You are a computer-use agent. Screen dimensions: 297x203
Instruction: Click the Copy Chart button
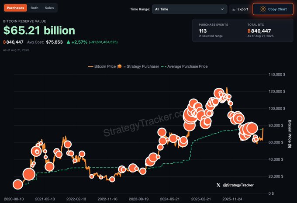pyautogui.click(x=273, y=9)
